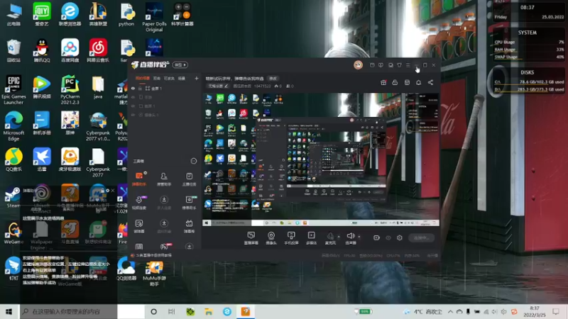
Task: Open the taskbar clock showing 8:37
Action: tap(535, 311)
